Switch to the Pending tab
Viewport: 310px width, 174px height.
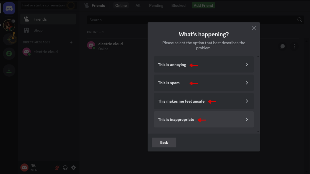(x=156, y=5)
